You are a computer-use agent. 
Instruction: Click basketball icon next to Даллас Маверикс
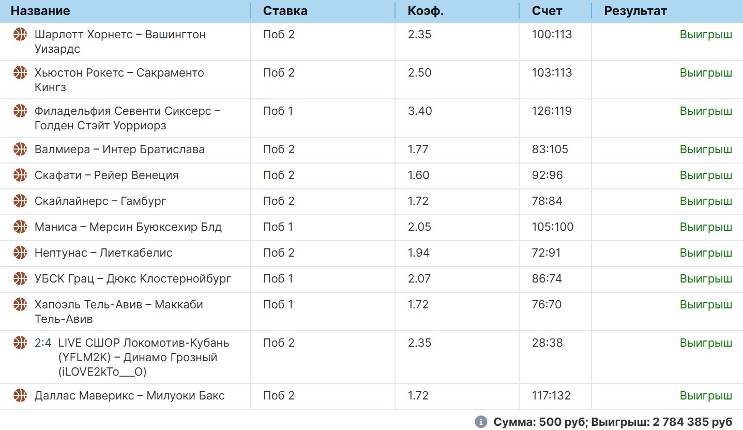20,396
